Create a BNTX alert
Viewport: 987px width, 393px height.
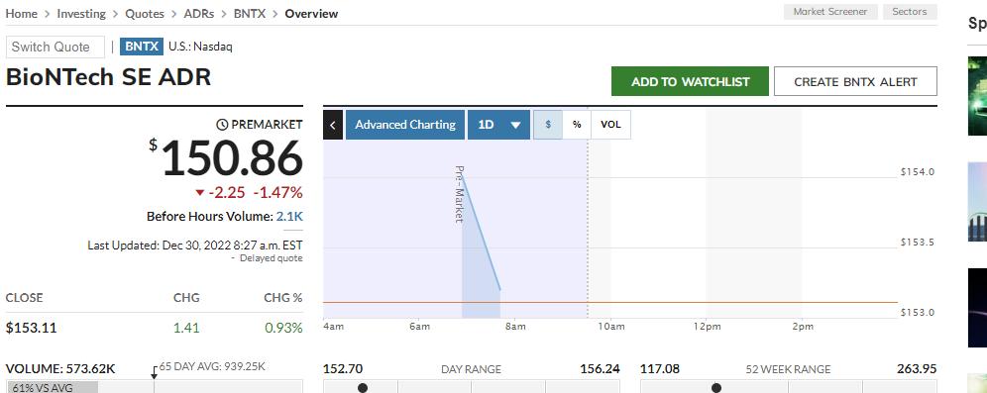(x=855, y=82)
